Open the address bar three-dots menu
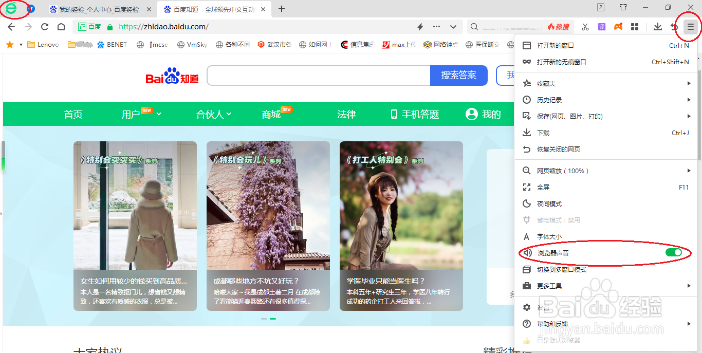Viewport: 702px width, 353px height. click(x=436, y=27)
